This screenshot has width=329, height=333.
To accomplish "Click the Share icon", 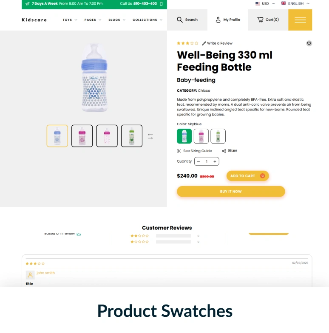I will pos(224,151).
